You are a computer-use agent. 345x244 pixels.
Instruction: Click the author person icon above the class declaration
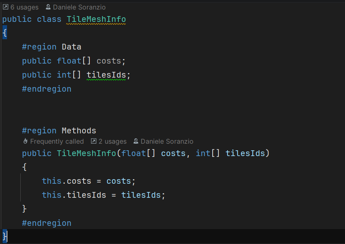48,7
